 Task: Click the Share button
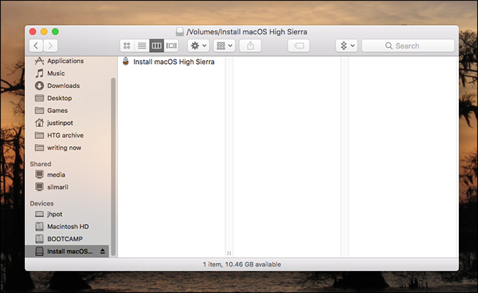pos(250,46)
